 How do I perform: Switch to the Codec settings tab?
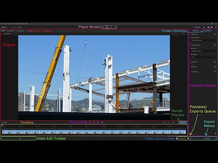click(207, 31)
